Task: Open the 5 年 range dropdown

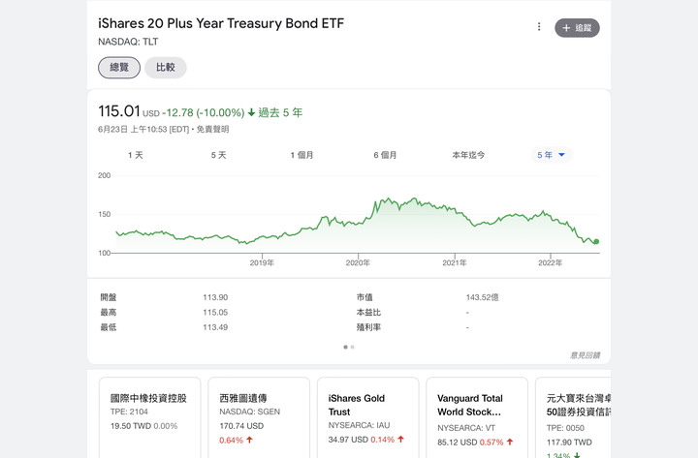Action: [551, 155]
